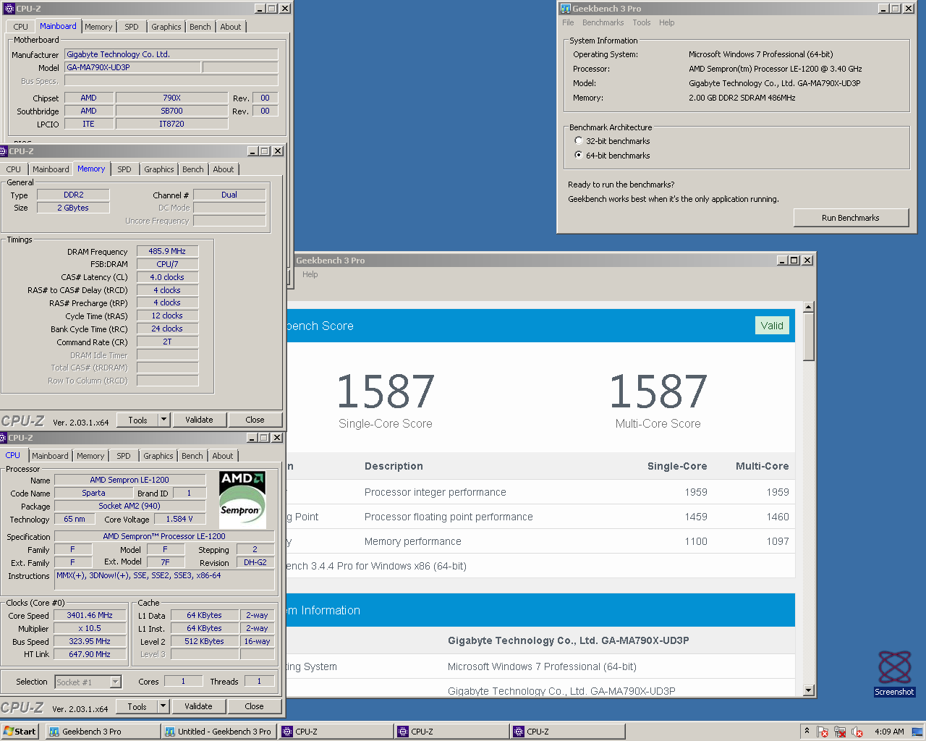Open Tools dropdown arrow in bottom CPU-Z window
The width and height of the screenshot is (926, 741).
(x=163, y=706)
